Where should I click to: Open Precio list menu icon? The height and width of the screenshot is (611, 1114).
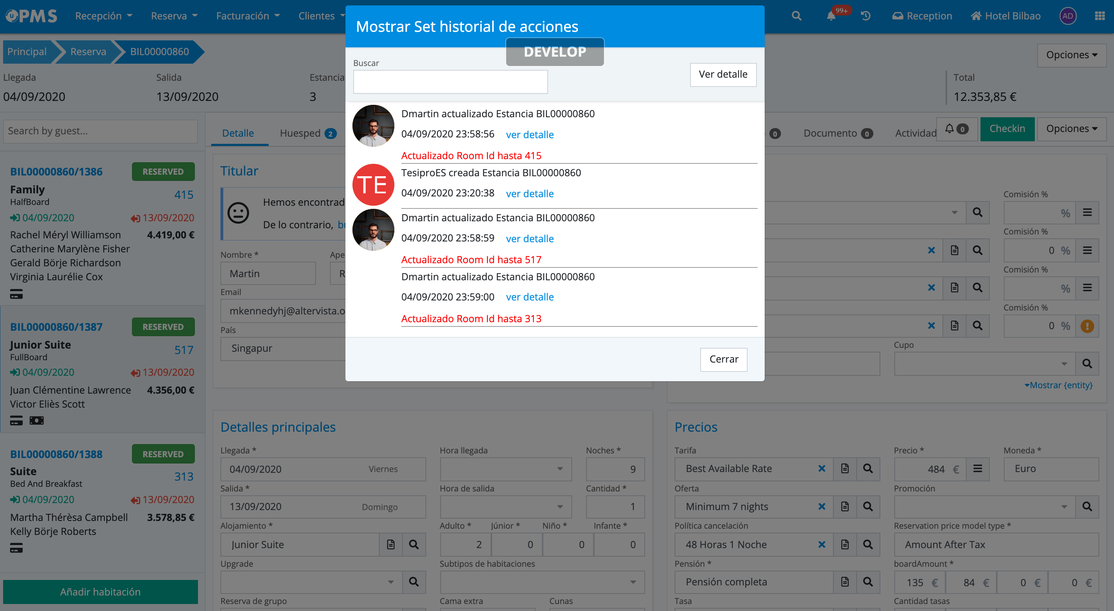pos(977,469)
